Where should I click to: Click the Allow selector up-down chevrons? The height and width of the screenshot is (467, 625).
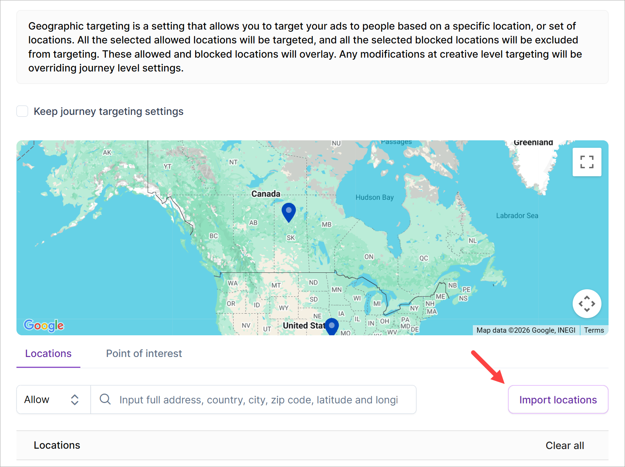75,400
